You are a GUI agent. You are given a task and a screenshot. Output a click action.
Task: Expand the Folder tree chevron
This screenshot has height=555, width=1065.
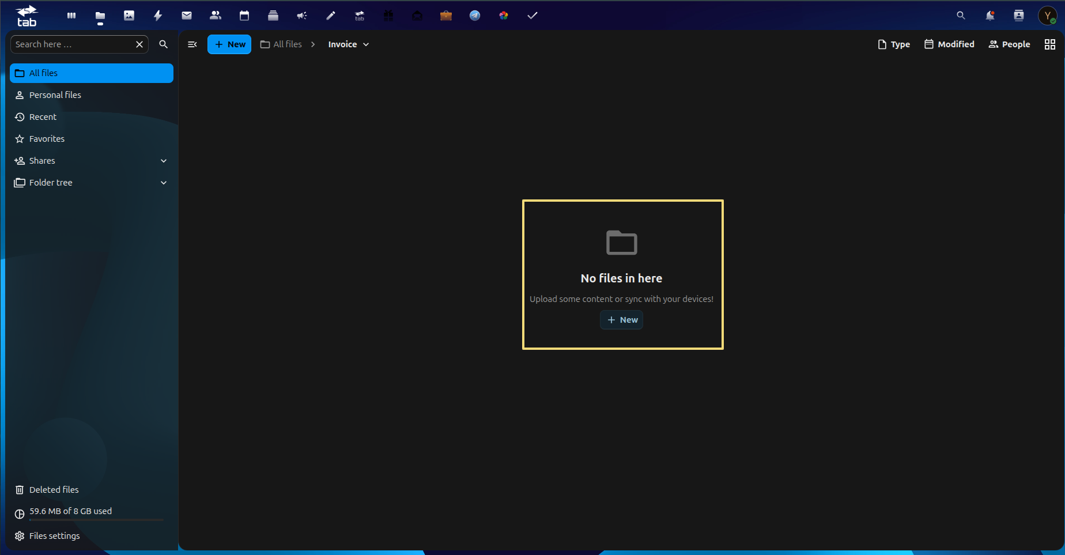click(x=164, y=183)
